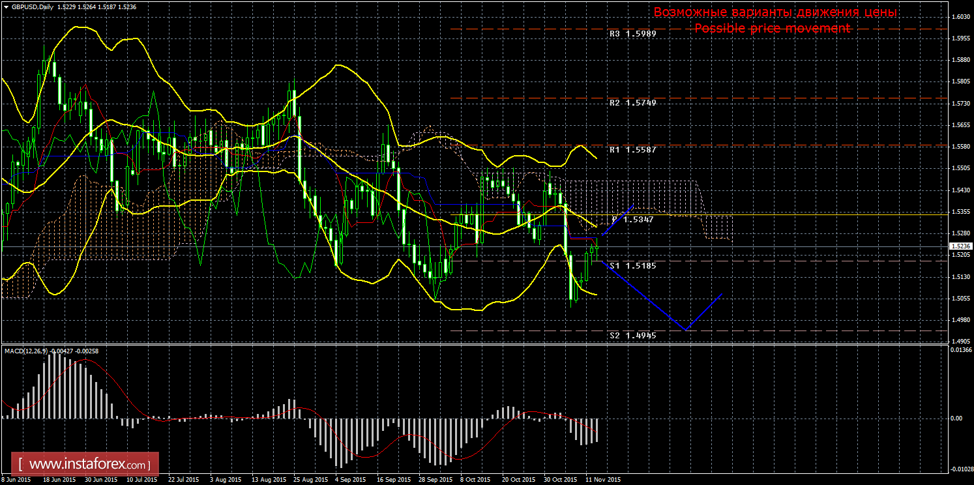Click the 'Possible price movement' caption
The width and height of the screenshot is (974, 485).
click(773, 28)
